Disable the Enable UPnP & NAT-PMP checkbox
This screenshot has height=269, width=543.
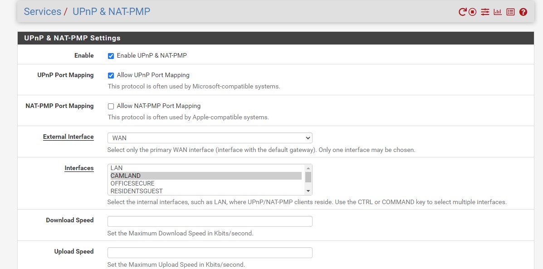111,56
